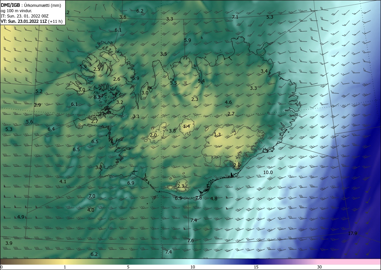Select the 1 tick on the colour scale
The width and height of the screenshot is (381, 270).
pos(65,267)
